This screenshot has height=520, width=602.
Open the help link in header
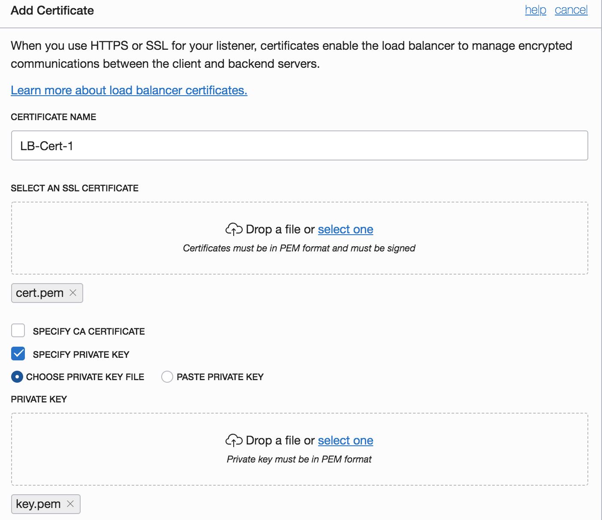click(535, 10)
